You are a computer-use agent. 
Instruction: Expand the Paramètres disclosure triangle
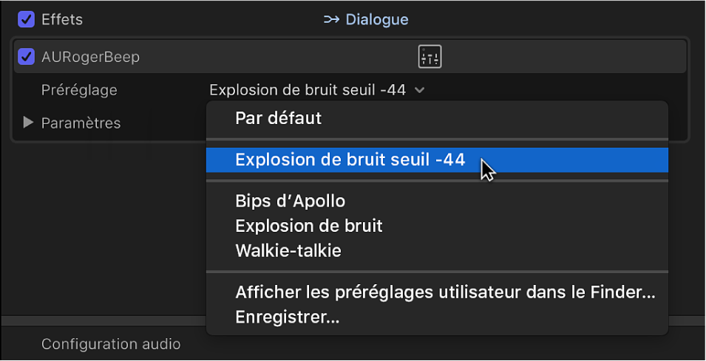pyautogui.click(x=29, y=123)
